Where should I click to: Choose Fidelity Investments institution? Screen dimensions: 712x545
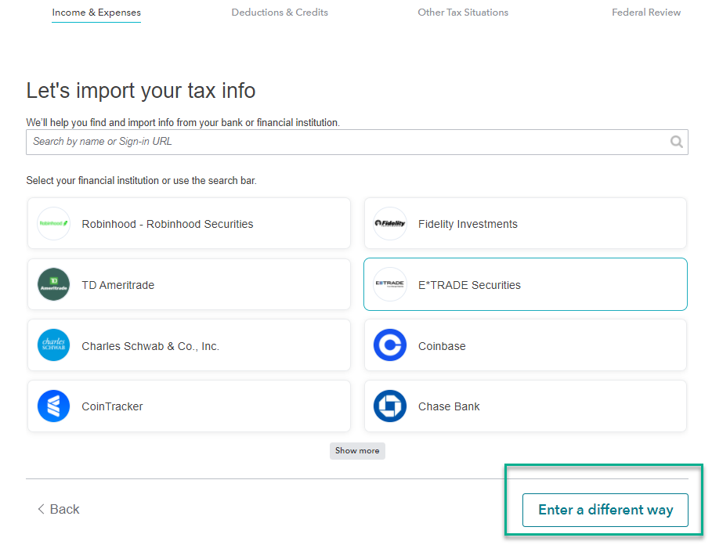tap(526, 223)
